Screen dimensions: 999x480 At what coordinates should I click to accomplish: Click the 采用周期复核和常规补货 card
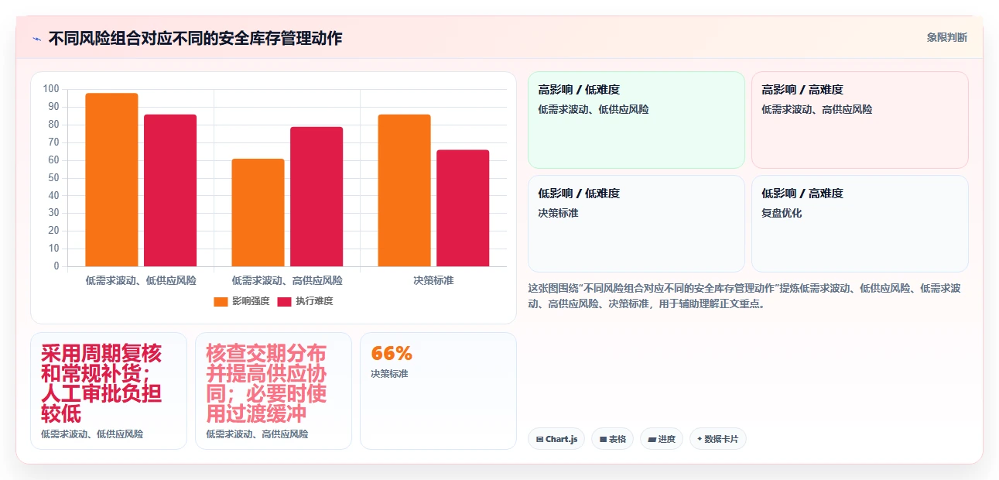[x=108, y=391]
